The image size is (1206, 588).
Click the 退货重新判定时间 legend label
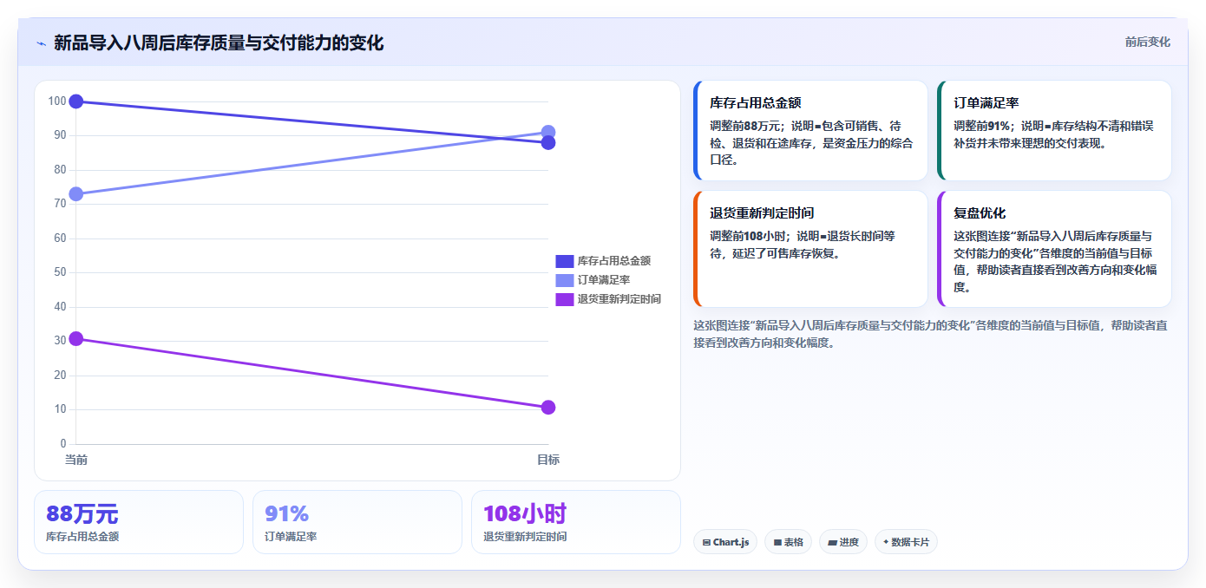(x=619, y=299)
